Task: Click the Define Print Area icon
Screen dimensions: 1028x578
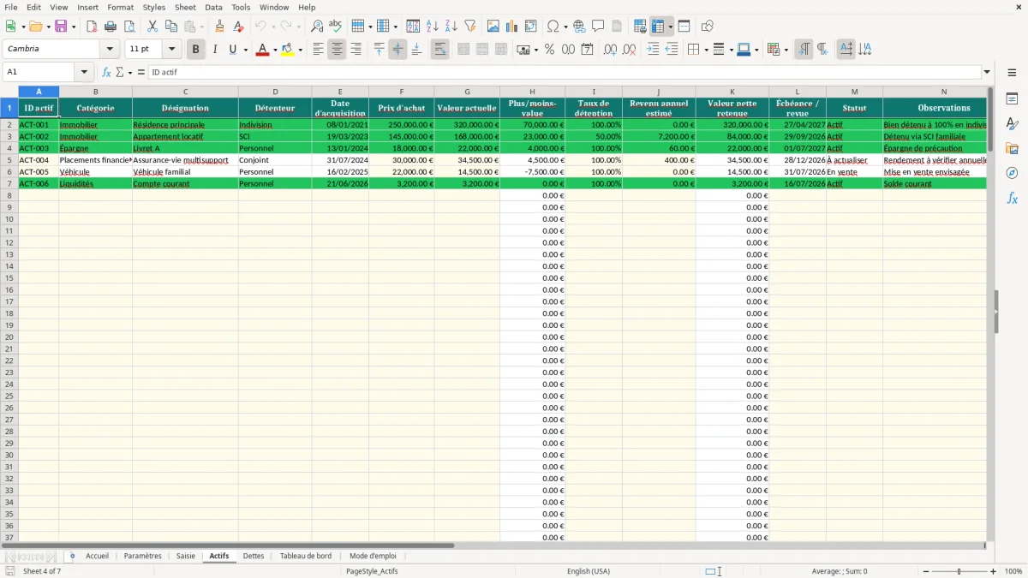Action: point(640,27)
